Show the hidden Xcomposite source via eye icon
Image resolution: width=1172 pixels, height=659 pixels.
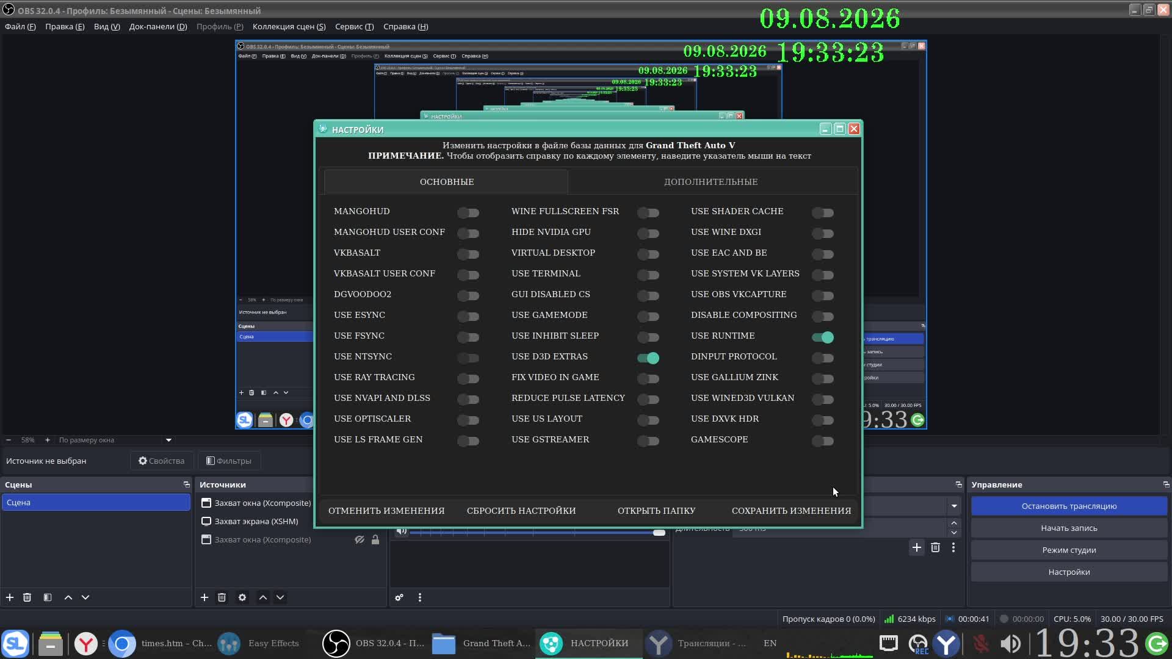click(360, 539)
